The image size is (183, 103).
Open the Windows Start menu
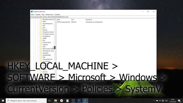3,100
